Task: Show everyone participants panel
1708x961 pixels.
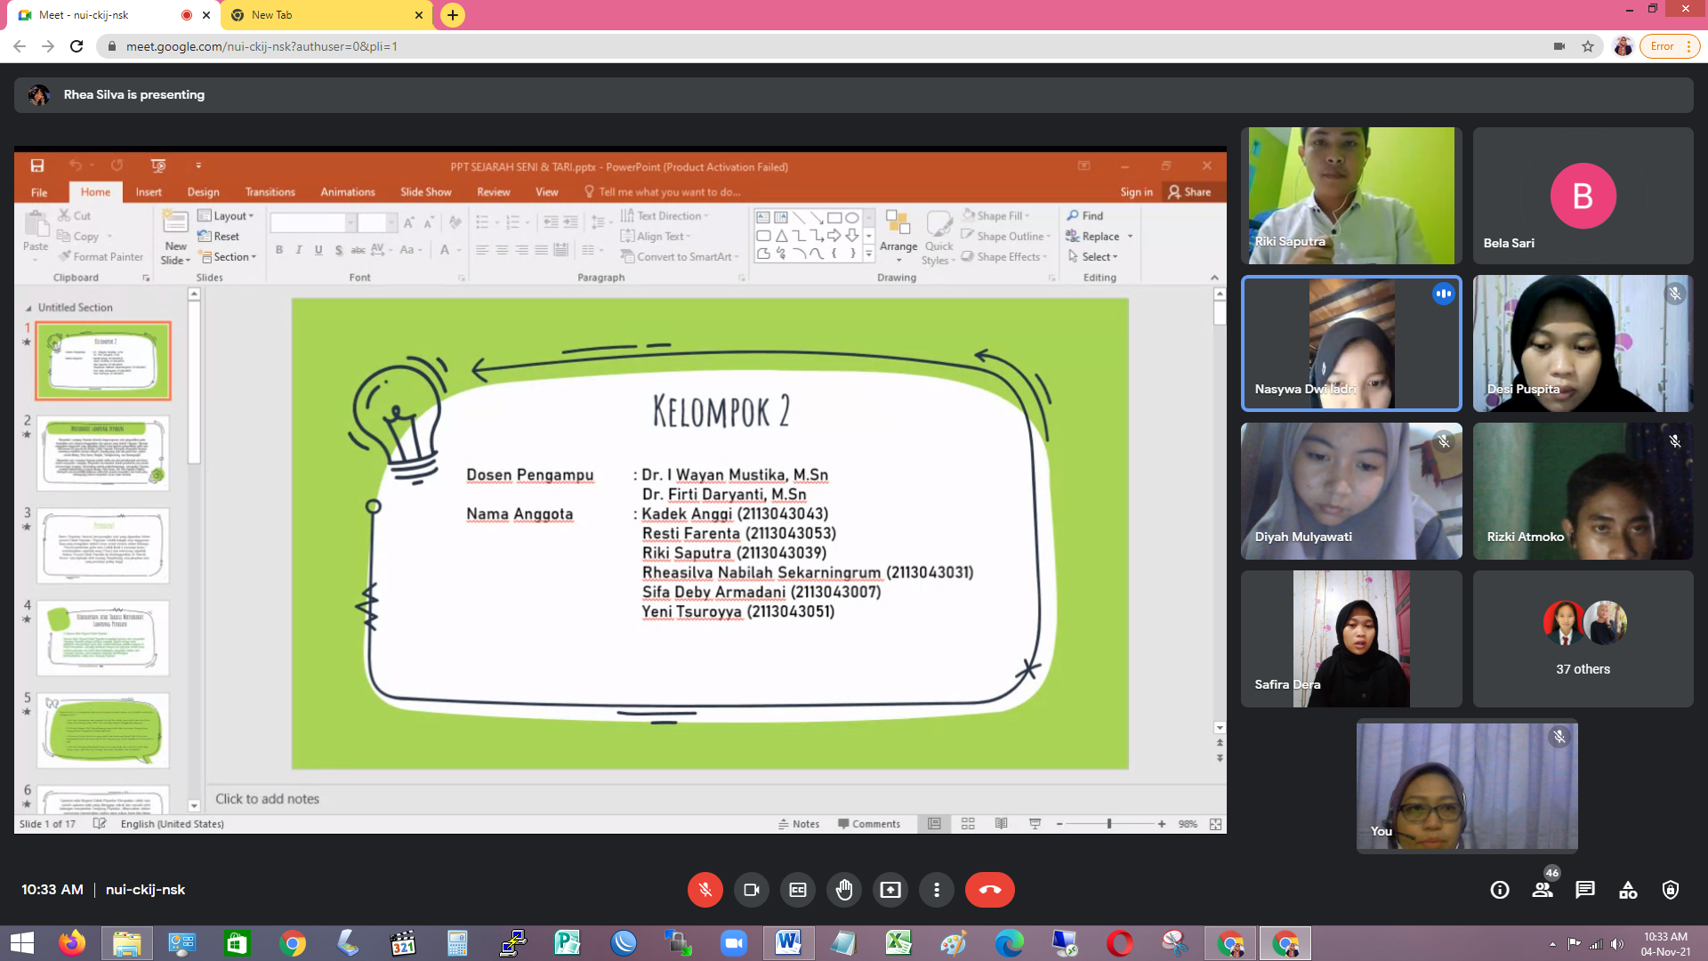Action: tap(1543, 890)
